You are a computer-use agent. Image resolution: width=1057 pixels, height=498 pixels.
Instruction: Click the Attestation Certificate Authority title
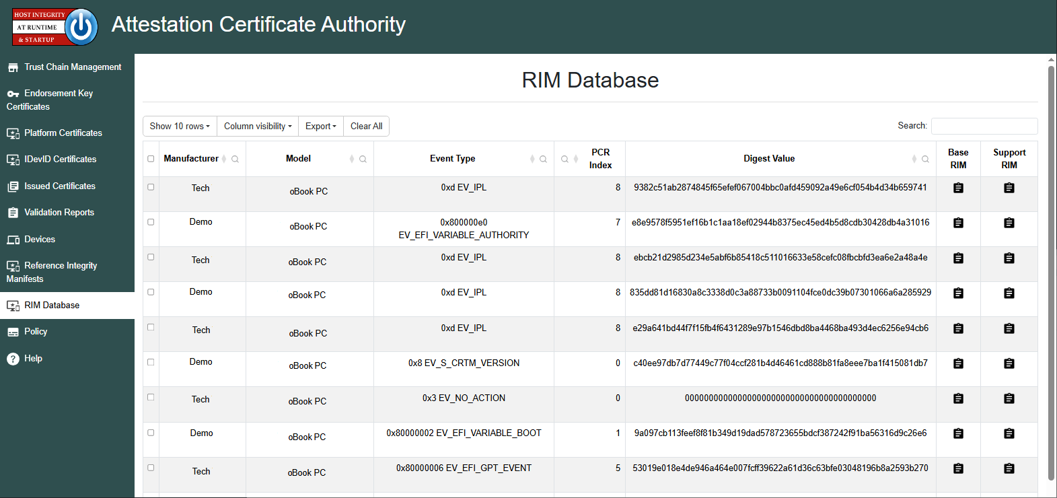pos(258,24)
